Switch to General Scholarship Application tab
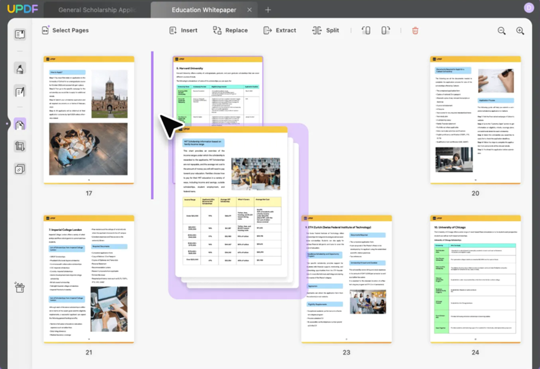This screenshot has width=540, height=369. (96, 10)
